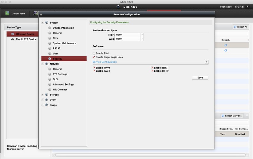Image resolution: width=253 pixels, height=159 pixels.
Task: Select General under System
Action: coord(57,33)
